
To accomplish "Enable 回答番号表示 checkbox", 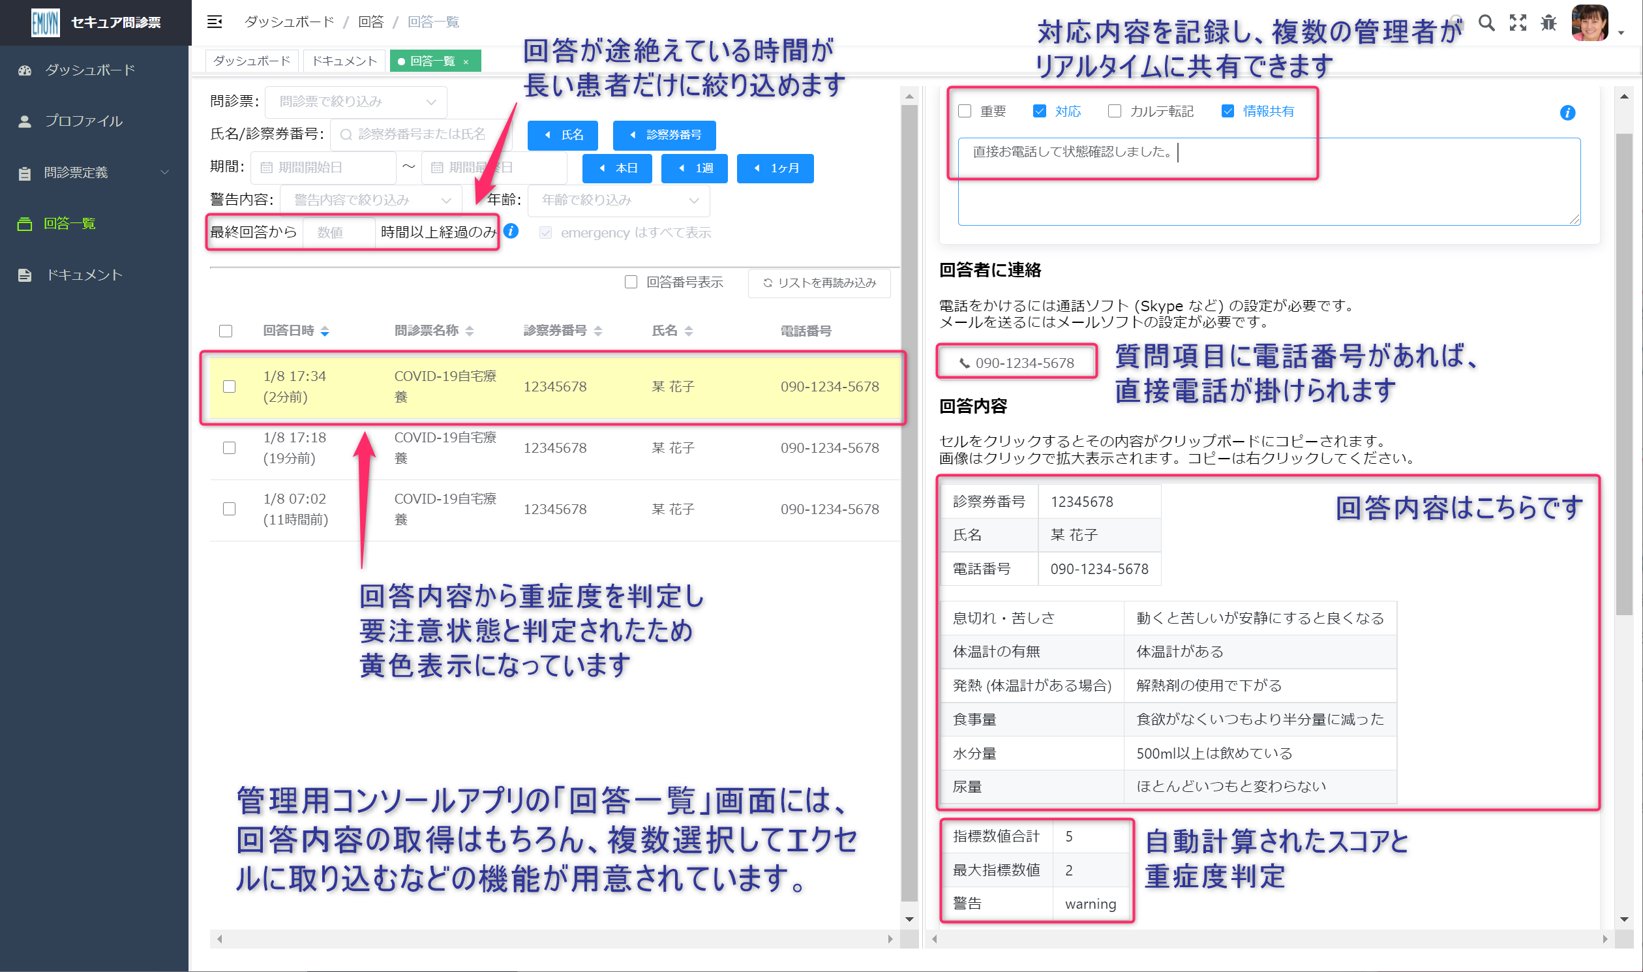I will pos(631,282).
